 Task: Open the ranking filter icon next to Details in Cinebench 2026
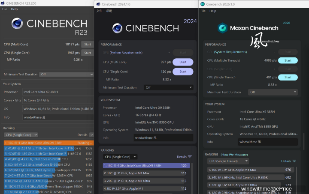pos(294,161)
